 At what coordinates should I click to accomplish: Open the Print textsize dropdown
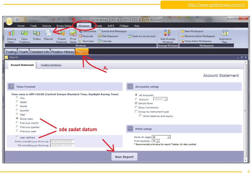coord(158,141)
